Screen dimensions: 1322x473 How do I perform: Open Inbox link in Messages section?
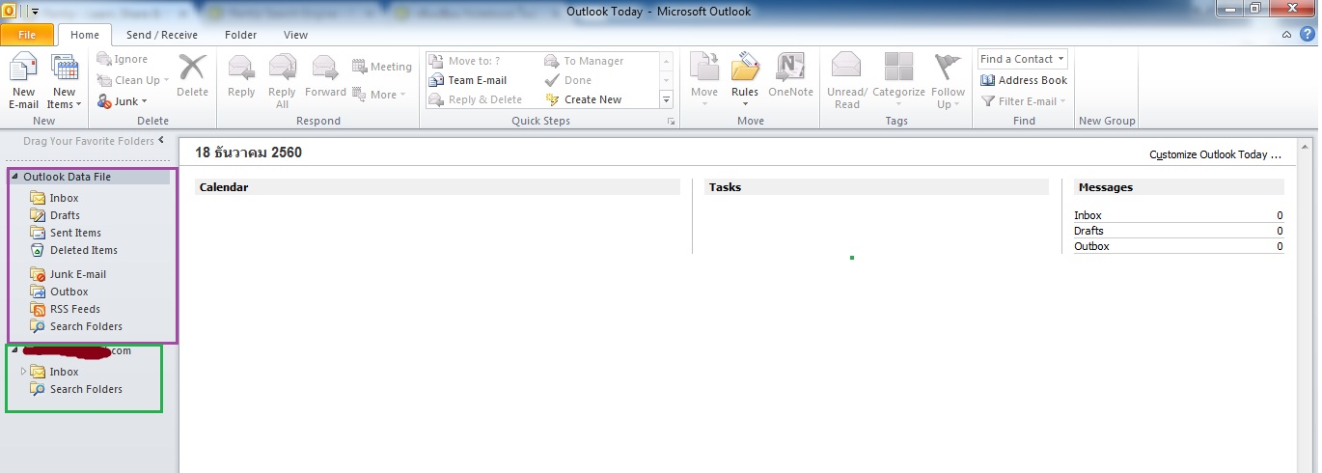coord(1088,215)
